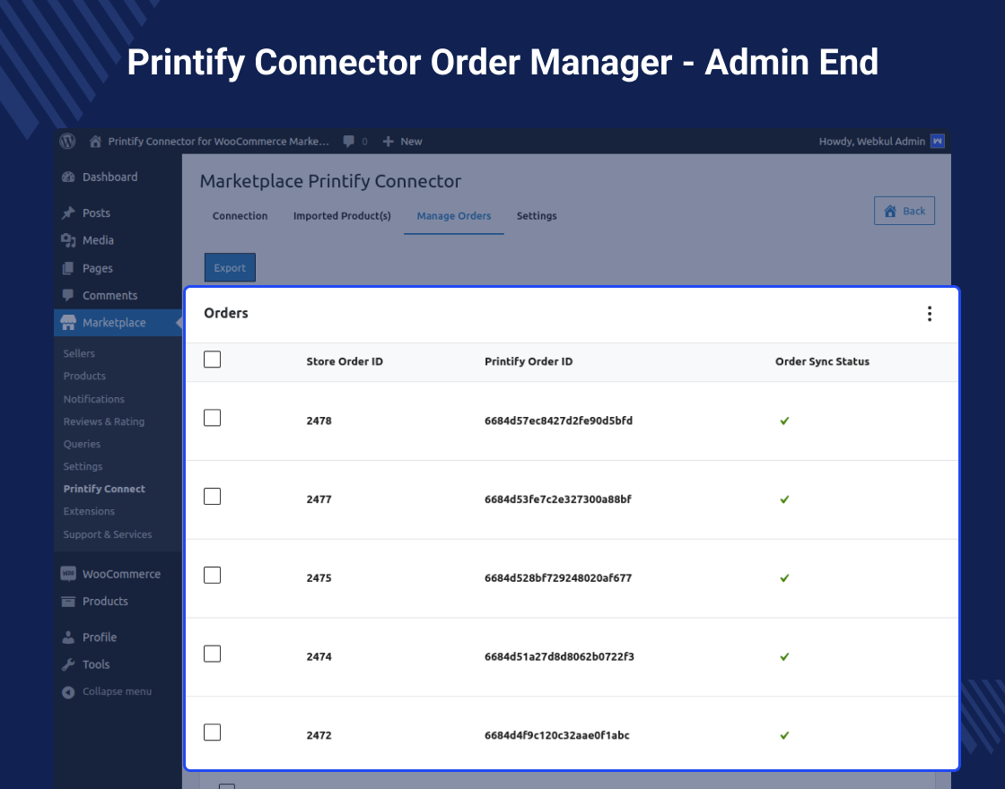Screen dimensions: 1005x789
Task: Check the box for order 2474
Action: coord(212,654)
